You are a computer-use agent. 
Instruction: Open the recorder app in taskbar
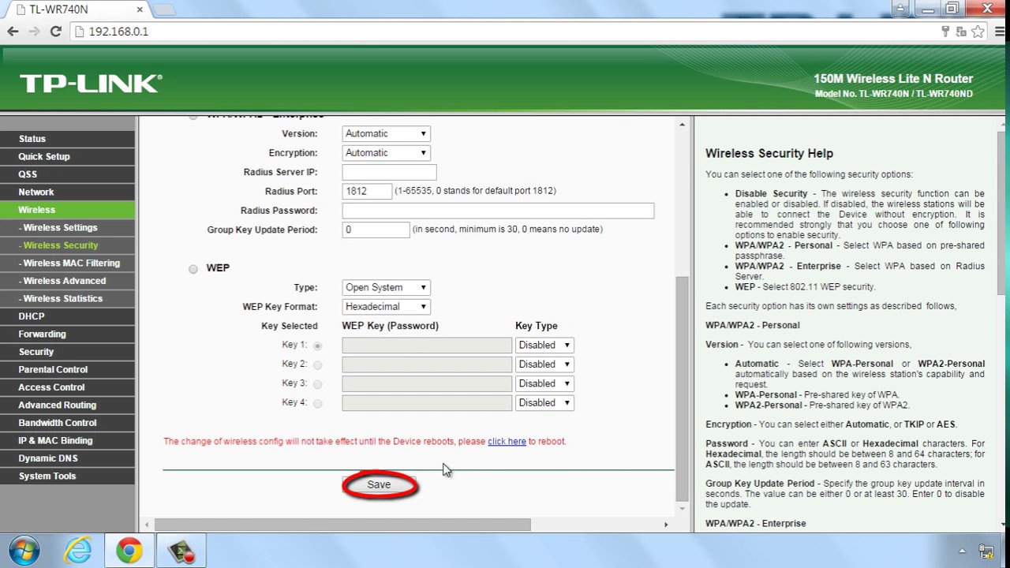(181, 550)
